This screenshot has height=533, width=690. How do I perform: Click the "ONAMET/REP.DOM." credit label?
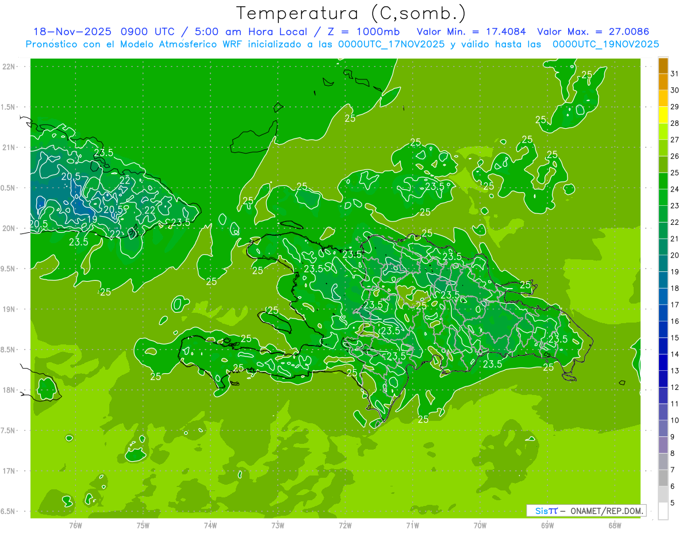coord(606,511)
